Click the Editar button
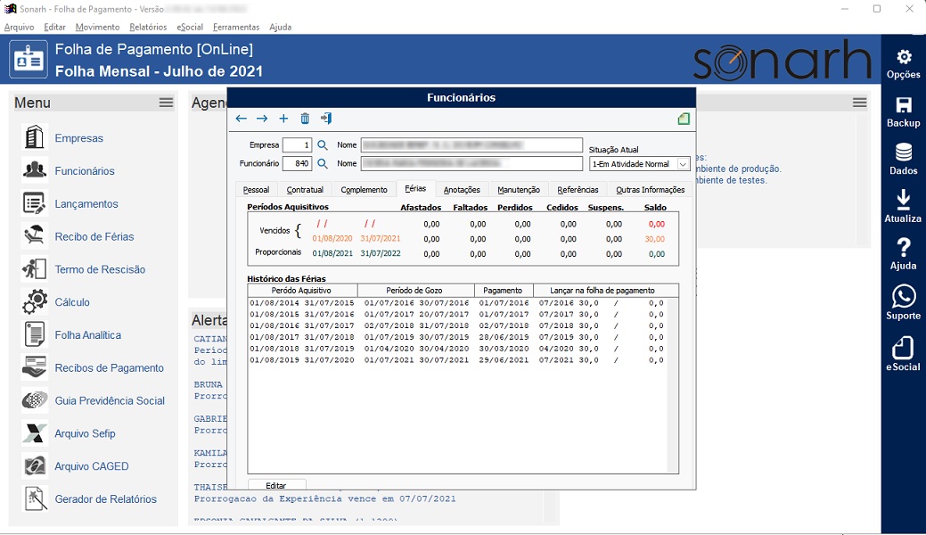The width and height of the screenshot is (926, 535). coord(276,486)
